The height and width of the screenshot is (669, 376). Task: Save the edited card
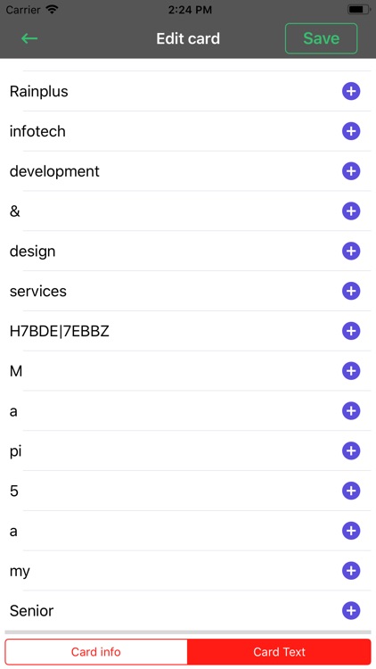321,38
